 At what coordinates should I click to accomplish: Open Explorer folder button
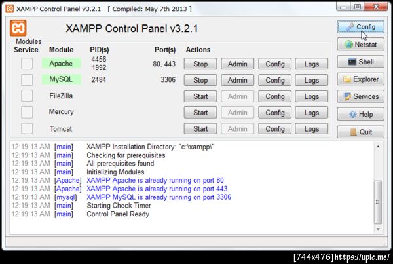point(360,79)
